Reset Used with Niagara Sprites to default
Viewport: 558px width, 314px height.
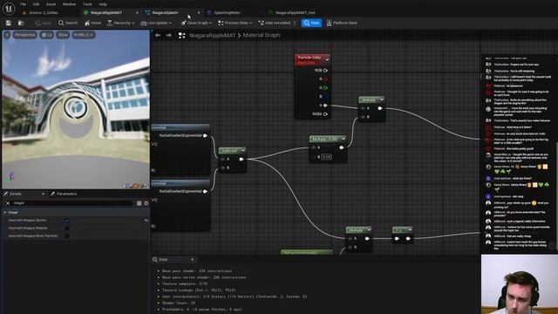coord(146,221)
